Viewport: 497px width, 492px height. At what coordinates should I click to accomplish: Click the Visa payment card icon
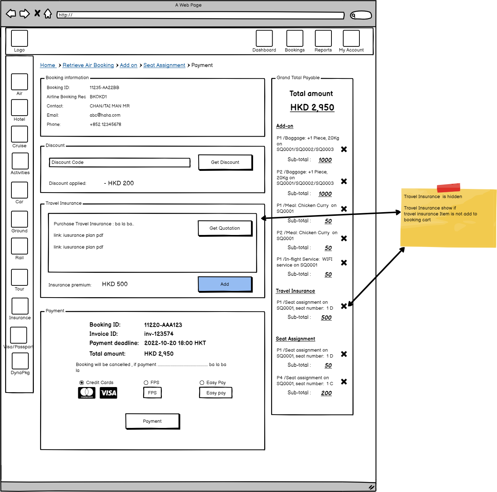(109, 393)
